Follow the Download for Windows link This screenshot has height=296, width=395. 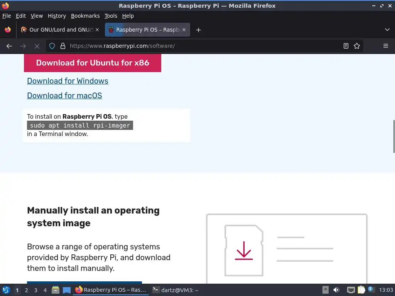tap(68, 81)
